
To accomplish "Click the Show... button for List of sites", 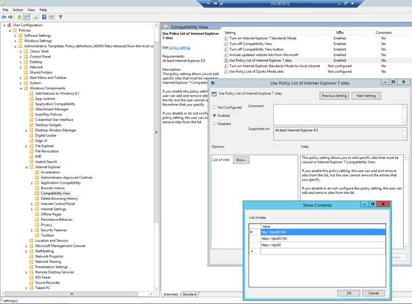I will coord(242,159).
